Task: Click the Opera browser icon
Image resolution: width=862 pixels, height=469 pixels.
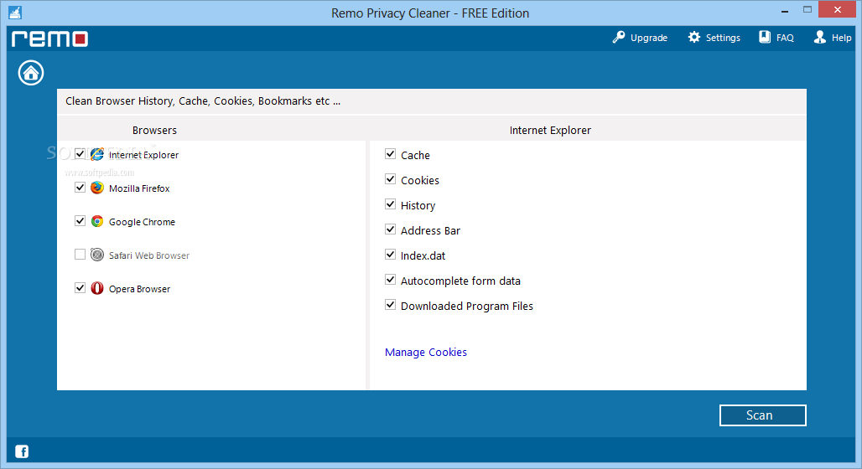Action: (97, 288)
